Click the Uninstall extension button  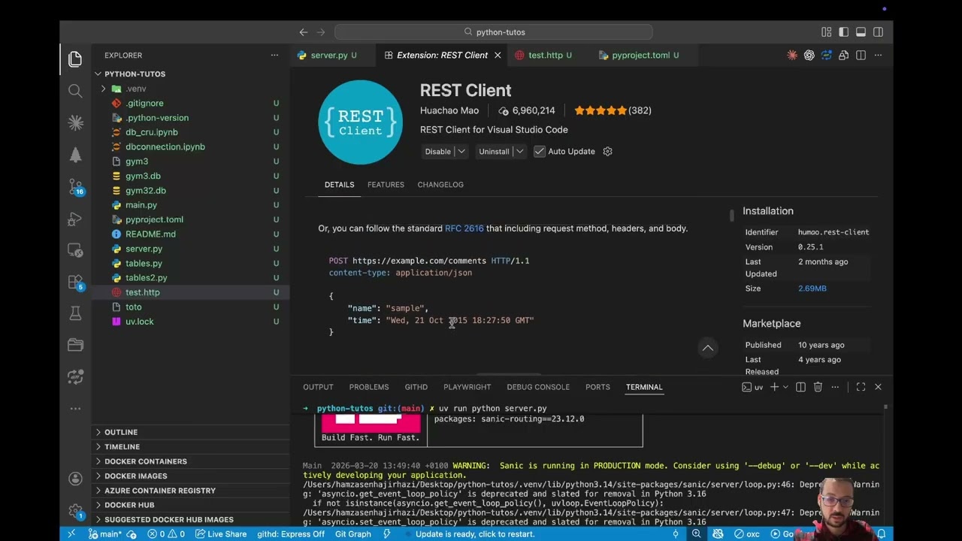pyautogui.click(x=494, y=151)
